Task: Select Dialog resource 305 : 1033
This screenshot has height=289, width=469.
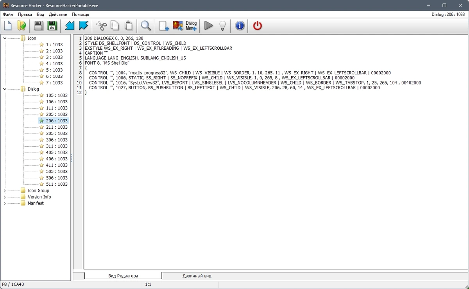Action: pyautogui.click(x=57, y=133)
